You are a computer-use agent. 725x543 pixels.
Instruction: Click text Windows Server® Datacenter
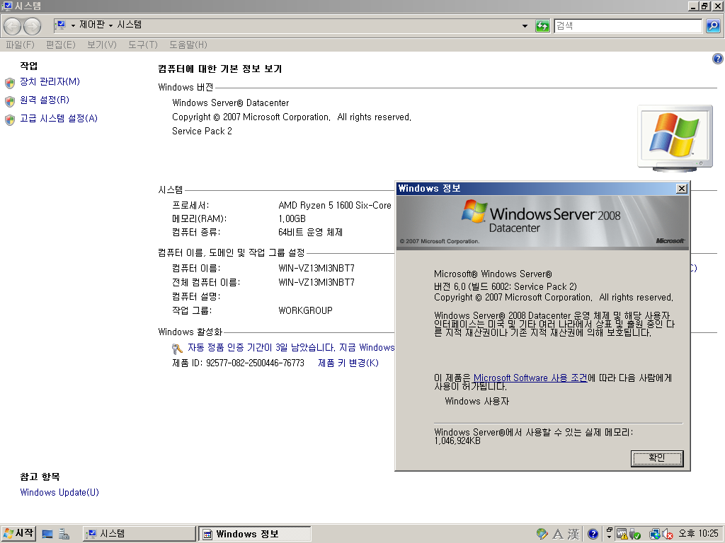point(230,103)
